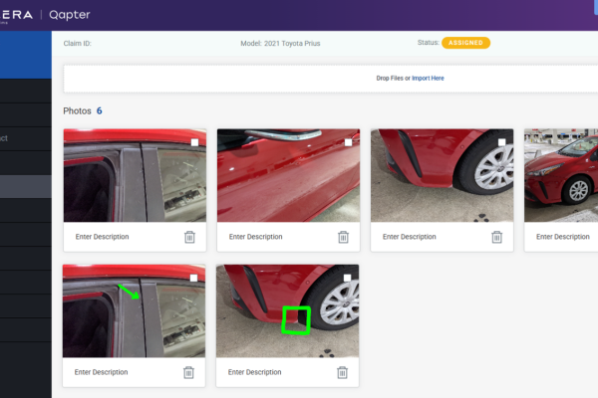Tick checkbox on red side panel photo
The image size is (598, 398).
[348, 142]
